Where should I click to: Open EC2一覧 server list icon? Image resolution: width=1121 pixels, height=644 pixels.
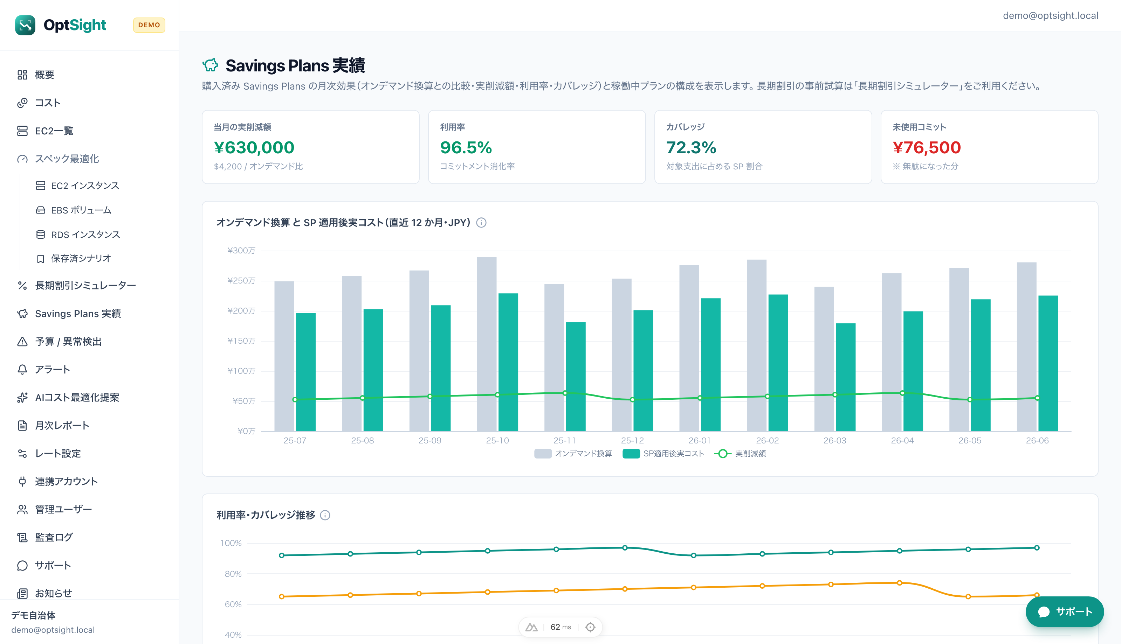[x=22, y=131]
